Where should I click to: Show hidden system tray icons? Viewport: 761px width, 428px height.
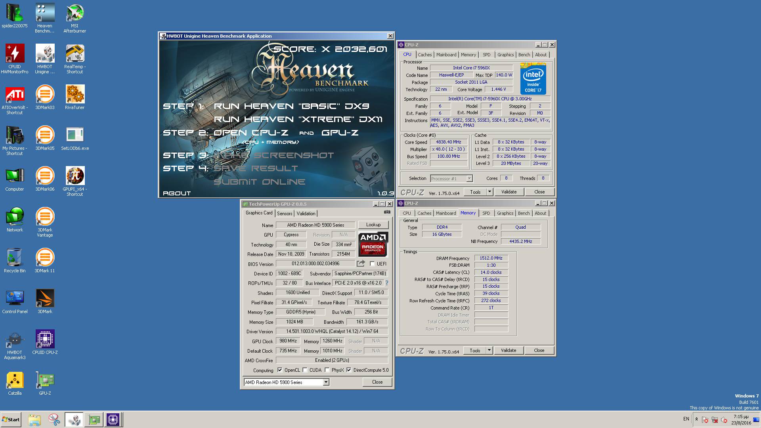(x=696, y=419)
